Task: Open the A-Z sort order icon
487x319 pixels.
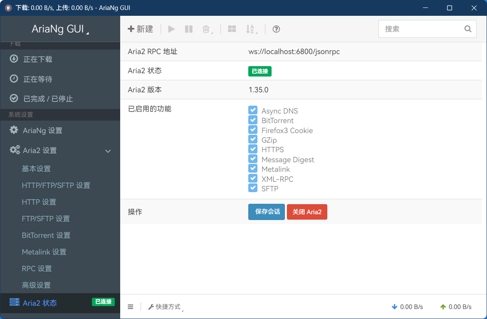Action: 250,29
